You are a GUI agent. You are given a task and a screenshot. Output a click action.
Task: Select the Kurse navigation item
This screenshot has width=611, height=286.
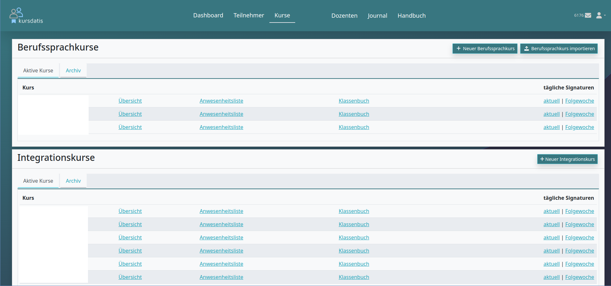pyautogui.click(x=282, y=15)
